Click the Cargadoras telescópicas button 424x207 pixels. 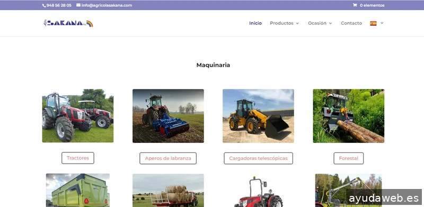tap(258, 158)
